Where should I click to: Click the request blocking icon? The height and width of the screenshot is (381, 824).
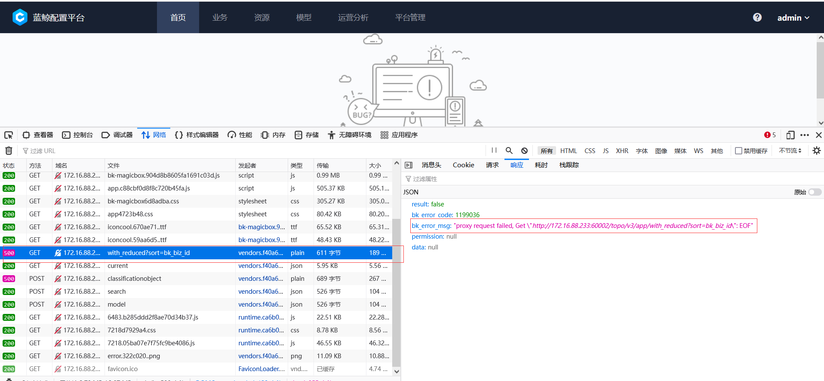pyautogui.click(x=524, y=151)
